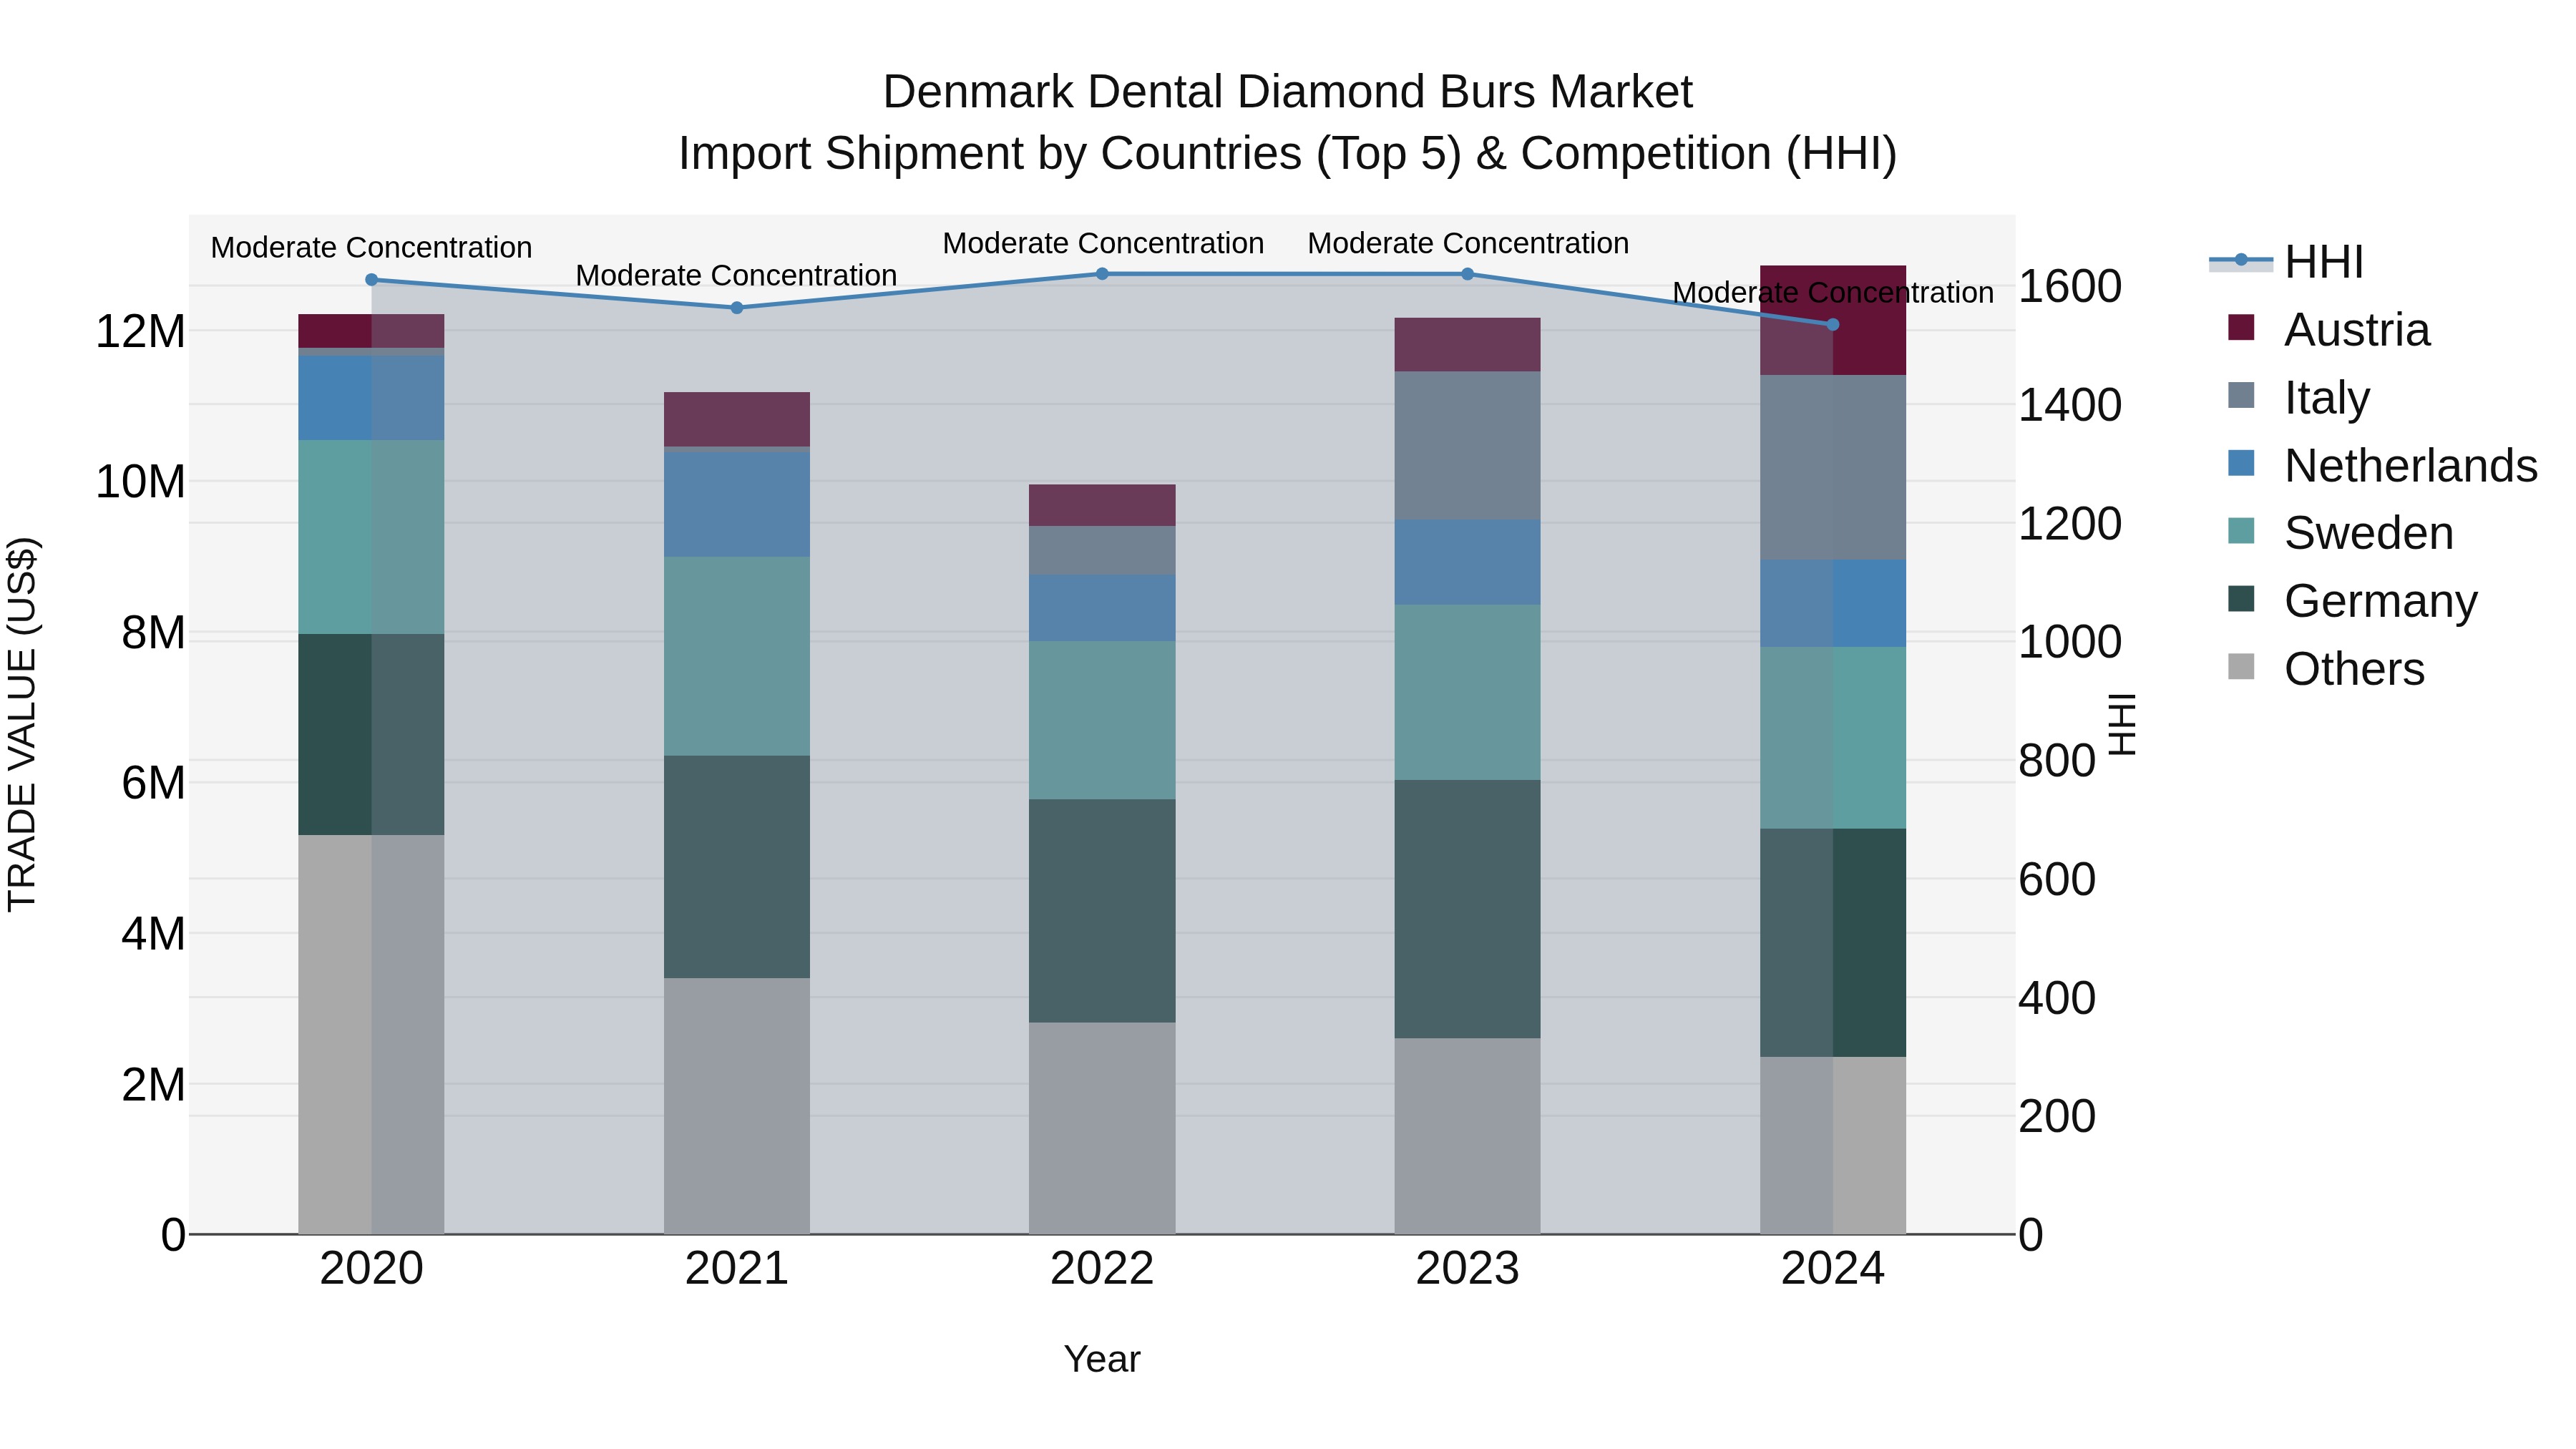The height and width of the screenshot is (1449, 2576).
Task: Select the 2023 Others bar segment
Action: coord(1467,1136)
